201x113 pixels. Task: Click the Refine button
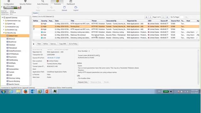(46, 44)
